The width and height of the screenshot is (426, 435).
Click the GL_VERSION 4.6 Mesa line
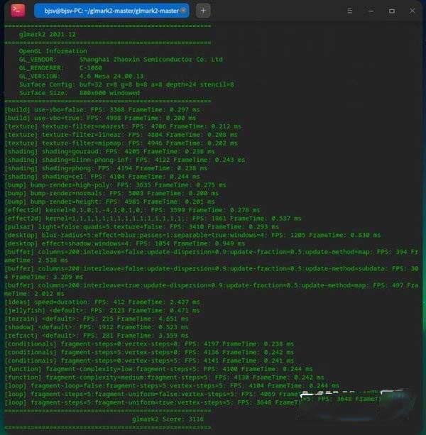tap(82, 76)
